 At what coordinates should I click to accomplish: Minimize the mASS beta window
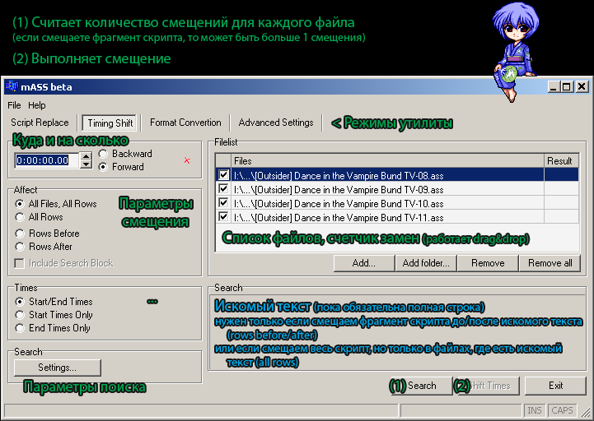click(x=554, y=87)
